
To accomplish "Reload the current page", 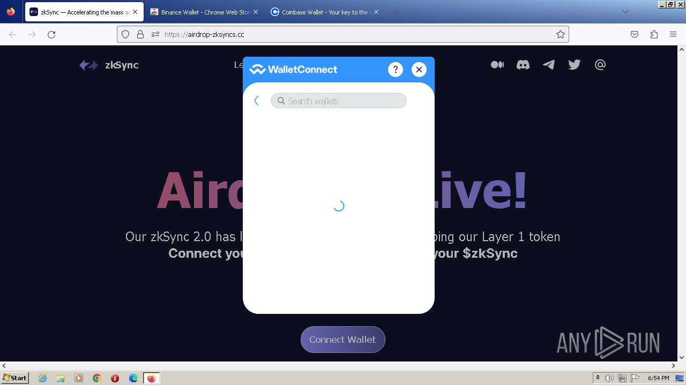I will click(51, 34).
